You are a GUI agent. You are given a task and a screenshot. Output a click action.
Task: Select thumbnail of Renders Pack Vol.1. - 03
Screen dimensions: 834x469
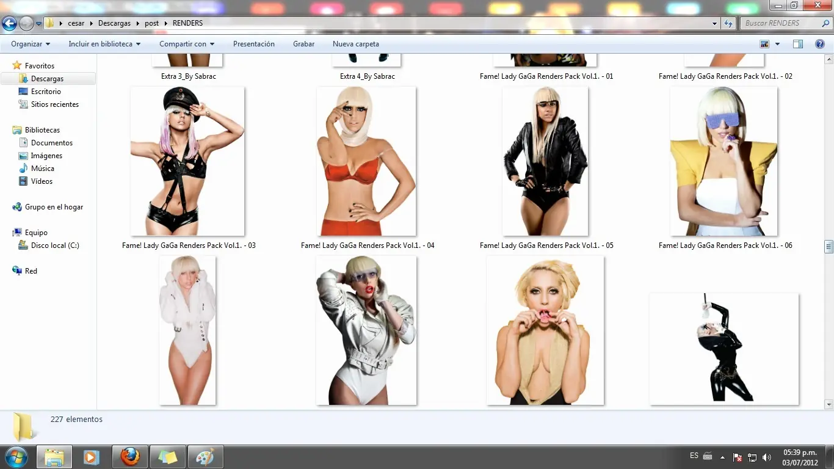(x=187, y=161)
